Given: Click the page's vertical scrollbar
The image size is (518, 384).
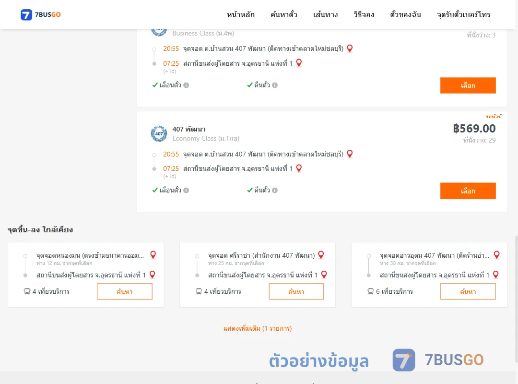Looking at the screenshot, I should click(516, 299).
